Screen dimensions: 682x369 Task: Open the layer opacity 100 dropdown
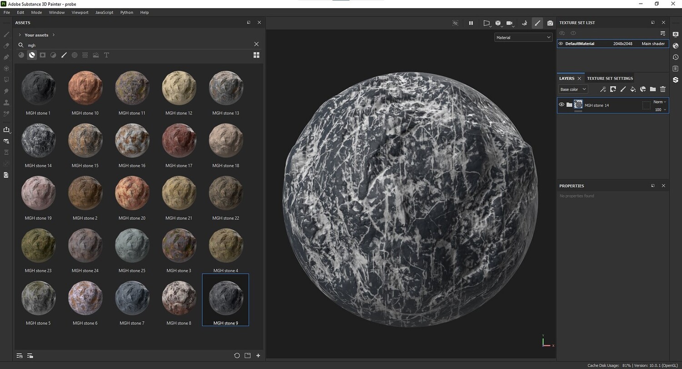660,110
